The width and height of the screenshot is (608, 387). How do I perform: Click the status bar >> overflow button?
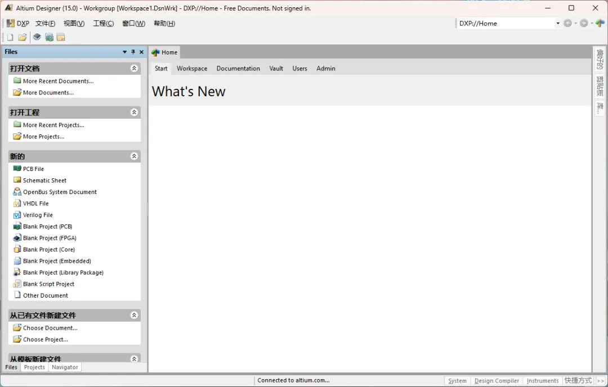pos(600,381)
